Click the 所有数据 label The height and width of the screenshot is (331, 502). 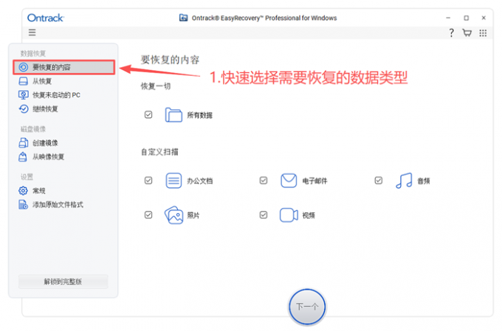coord(200,115)
